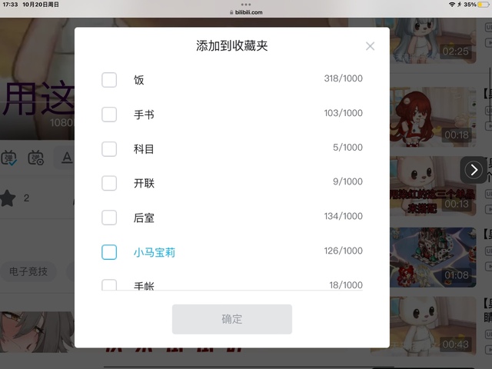Click the 小马宝莉 folder label

[155, 252]
